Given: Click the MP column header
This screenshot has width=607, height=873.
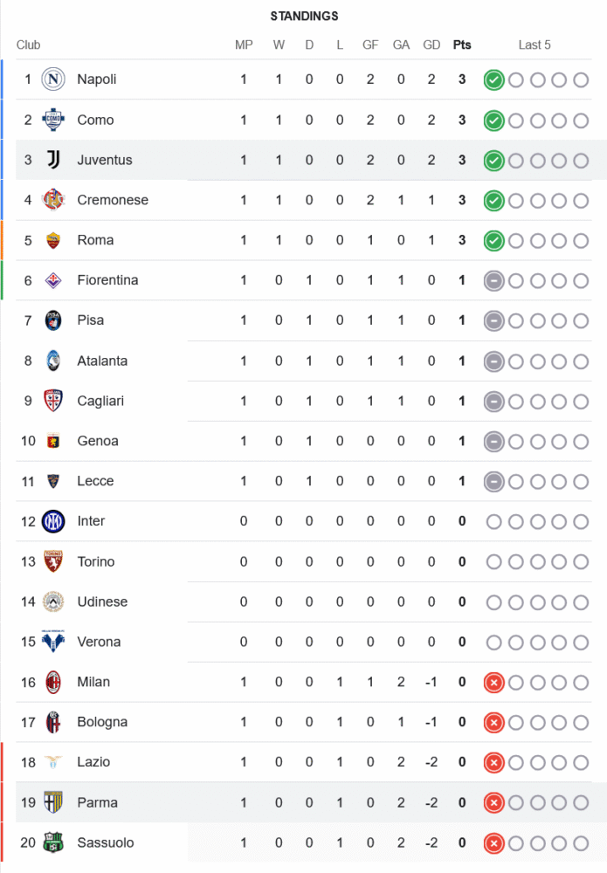Looking at the screenshot, I should [244, 45].
